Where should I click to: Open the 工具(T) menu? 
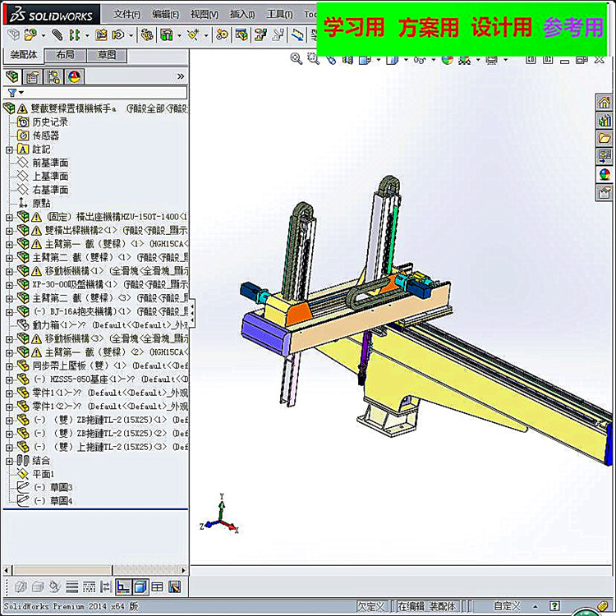tap(280, 15)
